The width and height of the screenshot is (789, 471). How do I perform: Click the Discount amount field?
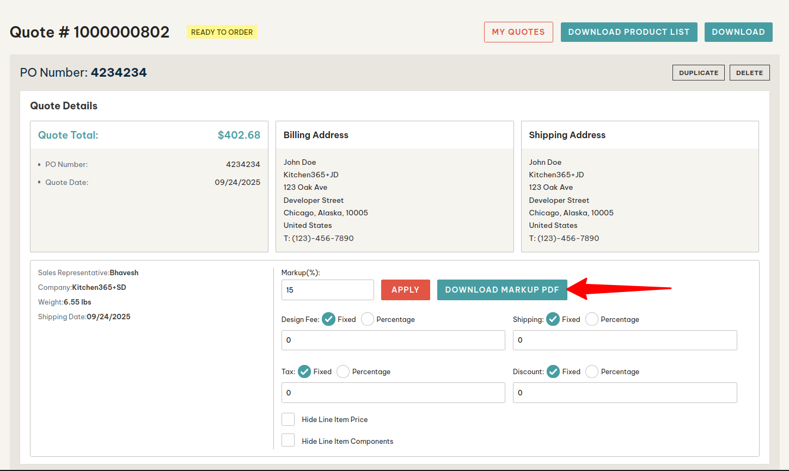click(624, 393)
